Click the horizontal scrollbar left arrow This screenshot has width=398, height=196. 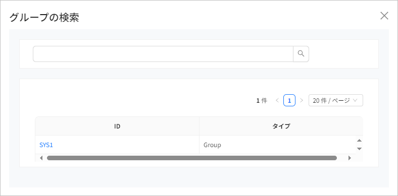coord(41,158)
